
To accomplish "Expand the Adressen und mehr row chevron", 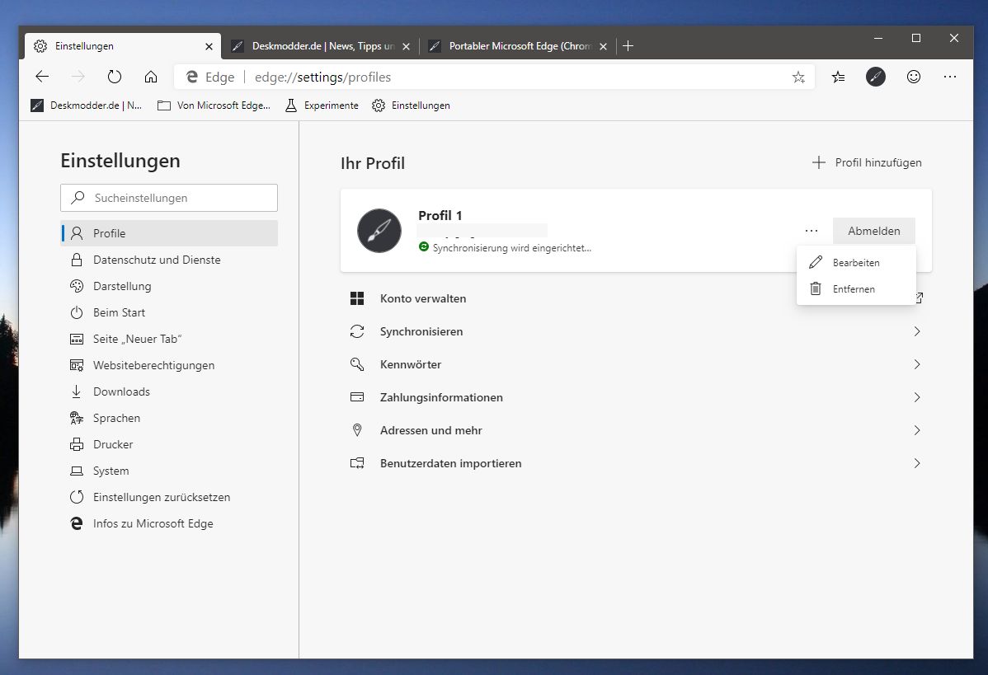I will click(917, 430).
